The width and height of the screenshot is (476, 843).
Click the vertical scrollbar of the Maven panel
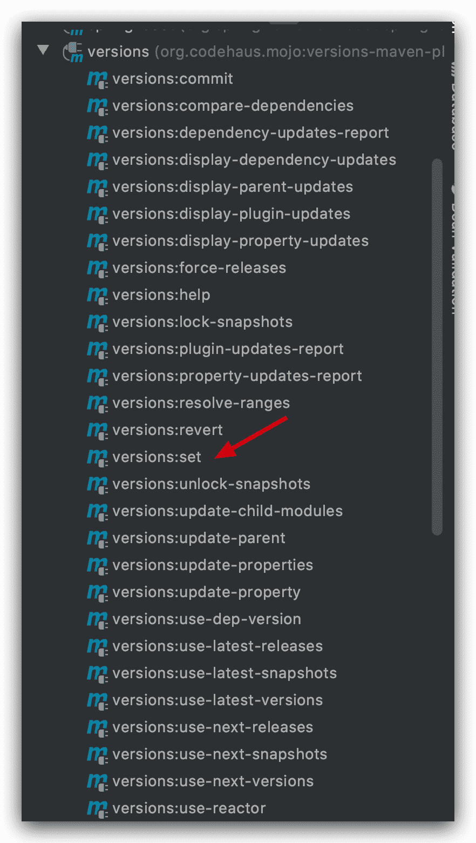(x=437, y=347)
